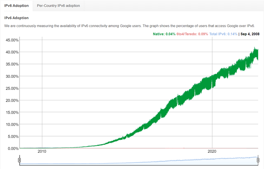264x169 pixels.
Task: Click the left range selector handle
Action: 19,160
